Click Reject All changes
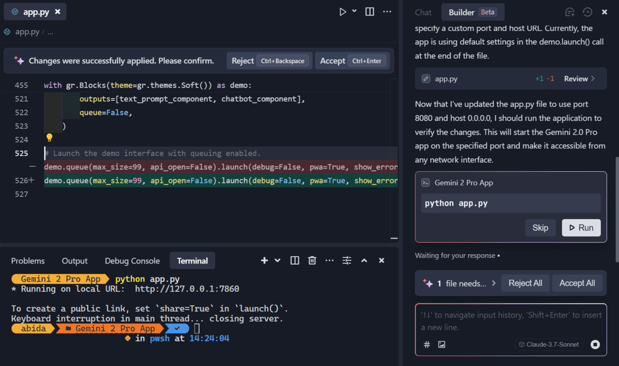This screenshot has height=366, width=619. click(525, 283)
